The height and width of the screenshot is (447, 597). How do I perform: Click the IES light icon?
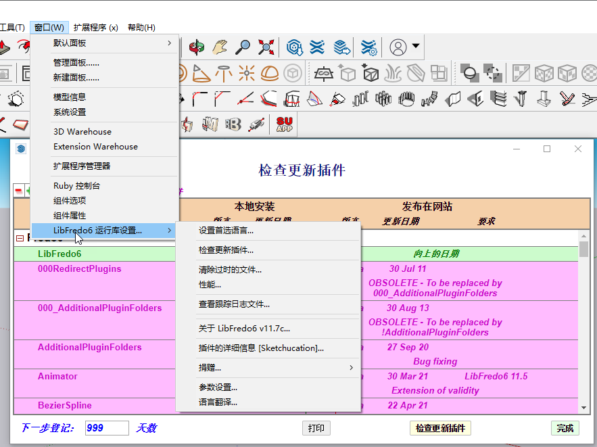pos(224,73)
